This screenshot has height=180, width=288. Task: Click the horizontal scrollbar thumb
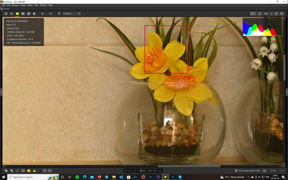point(189,166)
